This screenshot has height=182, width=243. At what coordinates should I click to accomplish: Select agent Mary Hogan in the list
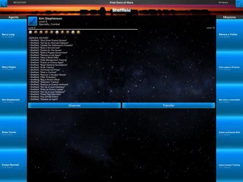click(x=13, y=68)
